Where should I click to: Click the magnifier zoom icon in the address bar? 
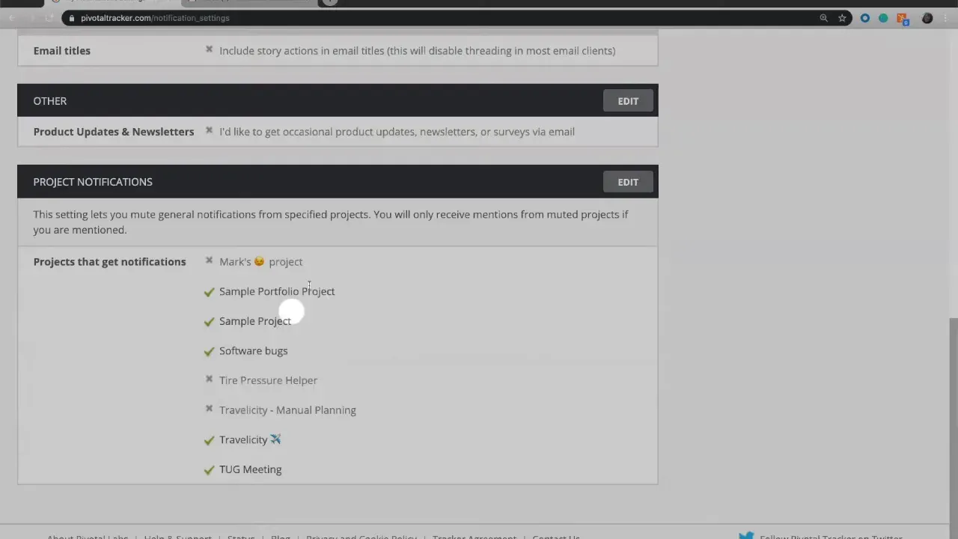click(823, 18)
